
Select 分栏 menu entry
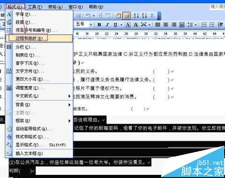click(39, 47)
